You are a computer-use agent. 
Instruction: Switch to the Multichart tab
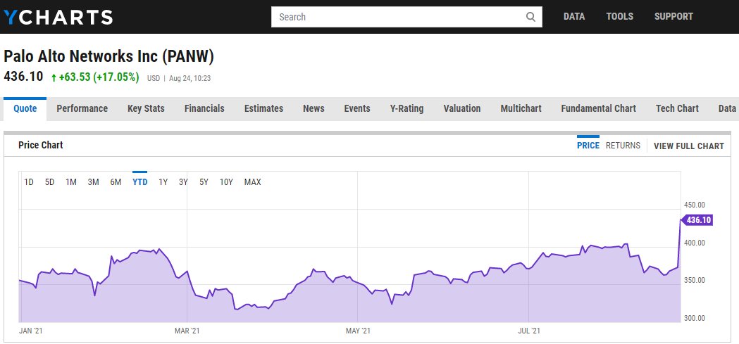521,109
